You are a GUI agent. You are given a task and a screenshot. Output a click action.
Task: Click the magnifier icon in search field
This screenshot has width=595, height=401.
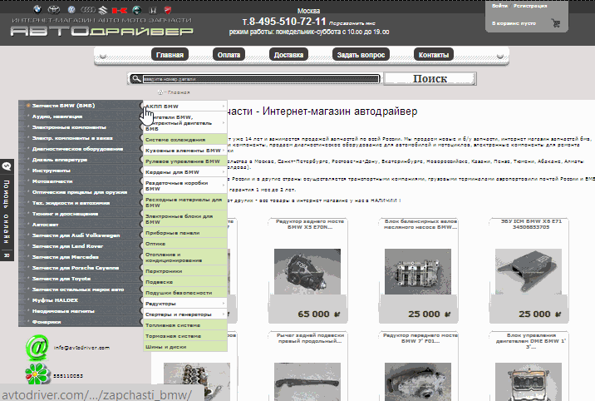coord(135,78)
